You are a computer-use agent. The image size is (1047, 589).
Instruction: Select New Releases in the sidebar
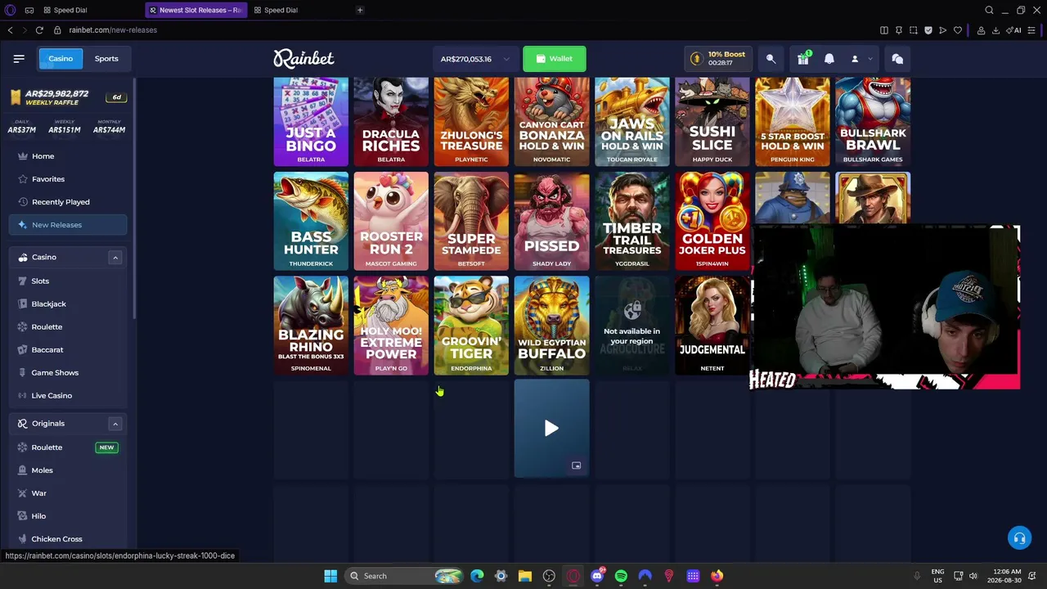tap(68, 225)
